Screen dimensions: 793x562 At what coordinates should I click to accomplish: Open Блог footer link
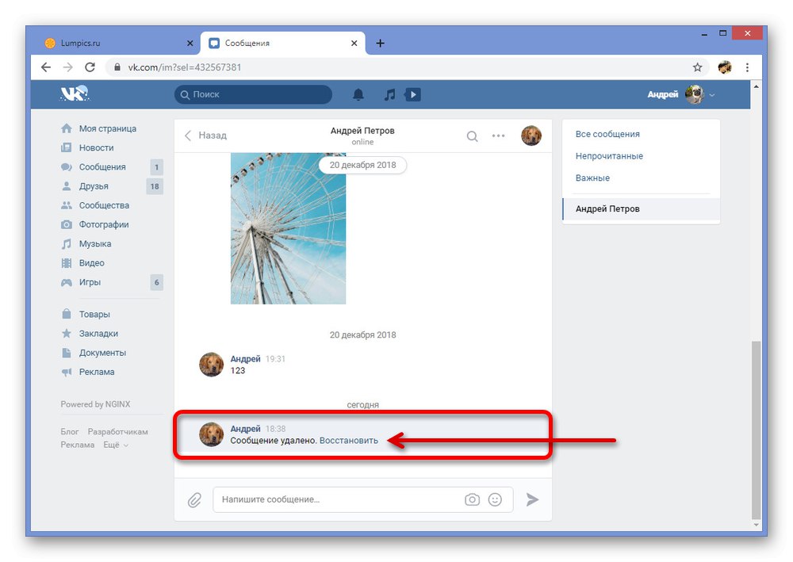click(x=70, y=432)
